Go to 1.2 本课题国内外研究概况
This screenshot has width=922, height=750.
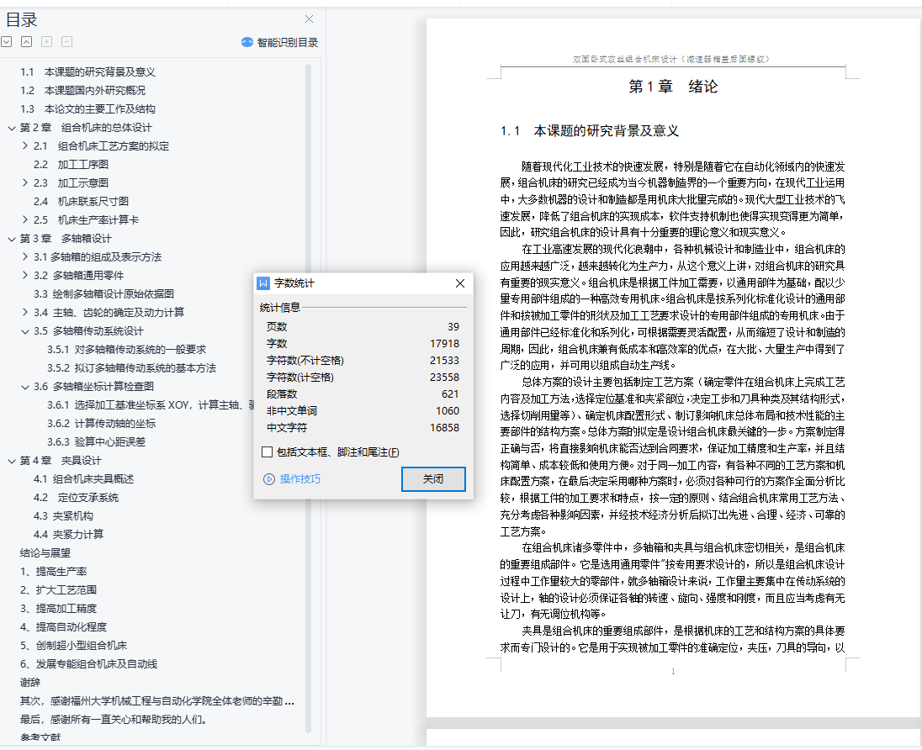click(83, 91)
